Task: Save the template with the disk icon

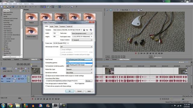Action: (84, 30)
